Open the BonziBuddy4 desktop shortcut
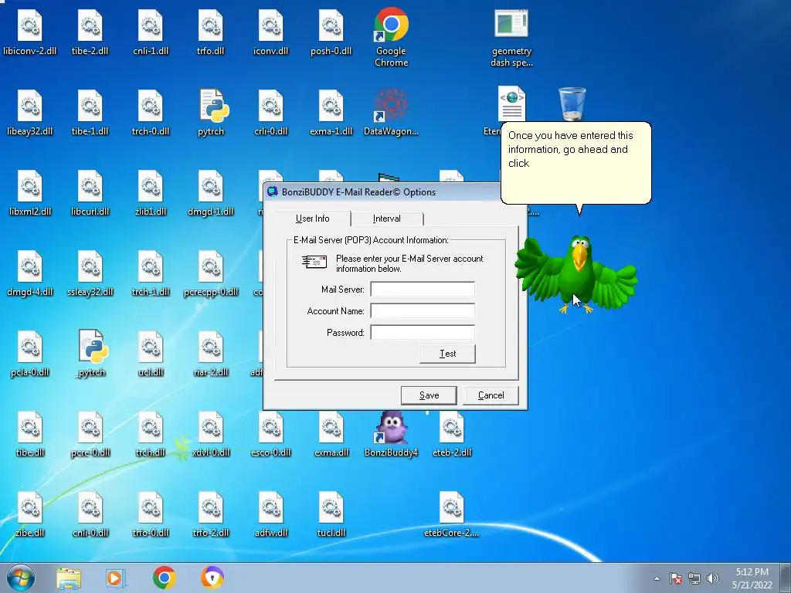The width and height of the screenshot is (791, 593). click(391, 434)
